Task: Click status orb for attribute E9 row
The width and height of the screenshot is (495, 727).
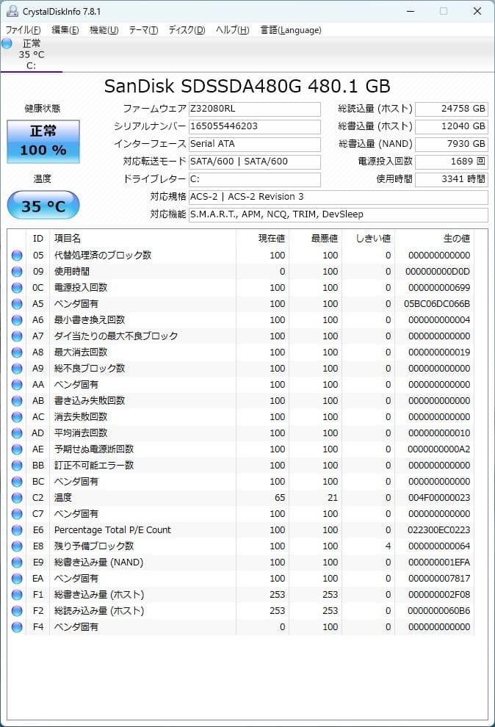Action: 17,563
